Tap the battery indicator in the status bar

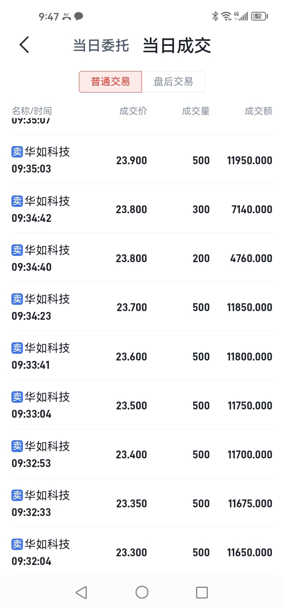260,16
